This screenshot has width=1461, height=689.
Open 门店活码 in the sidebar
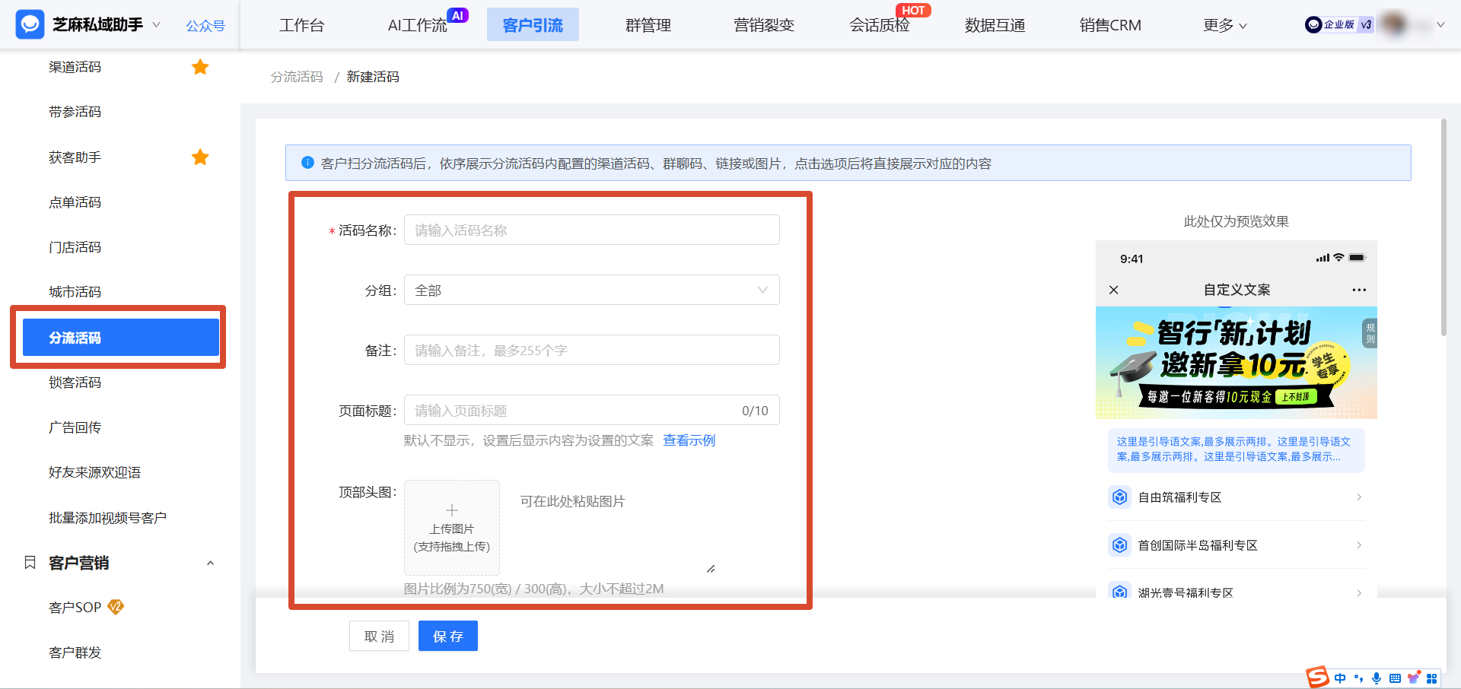pyautogui.click(x=75, y=247)
